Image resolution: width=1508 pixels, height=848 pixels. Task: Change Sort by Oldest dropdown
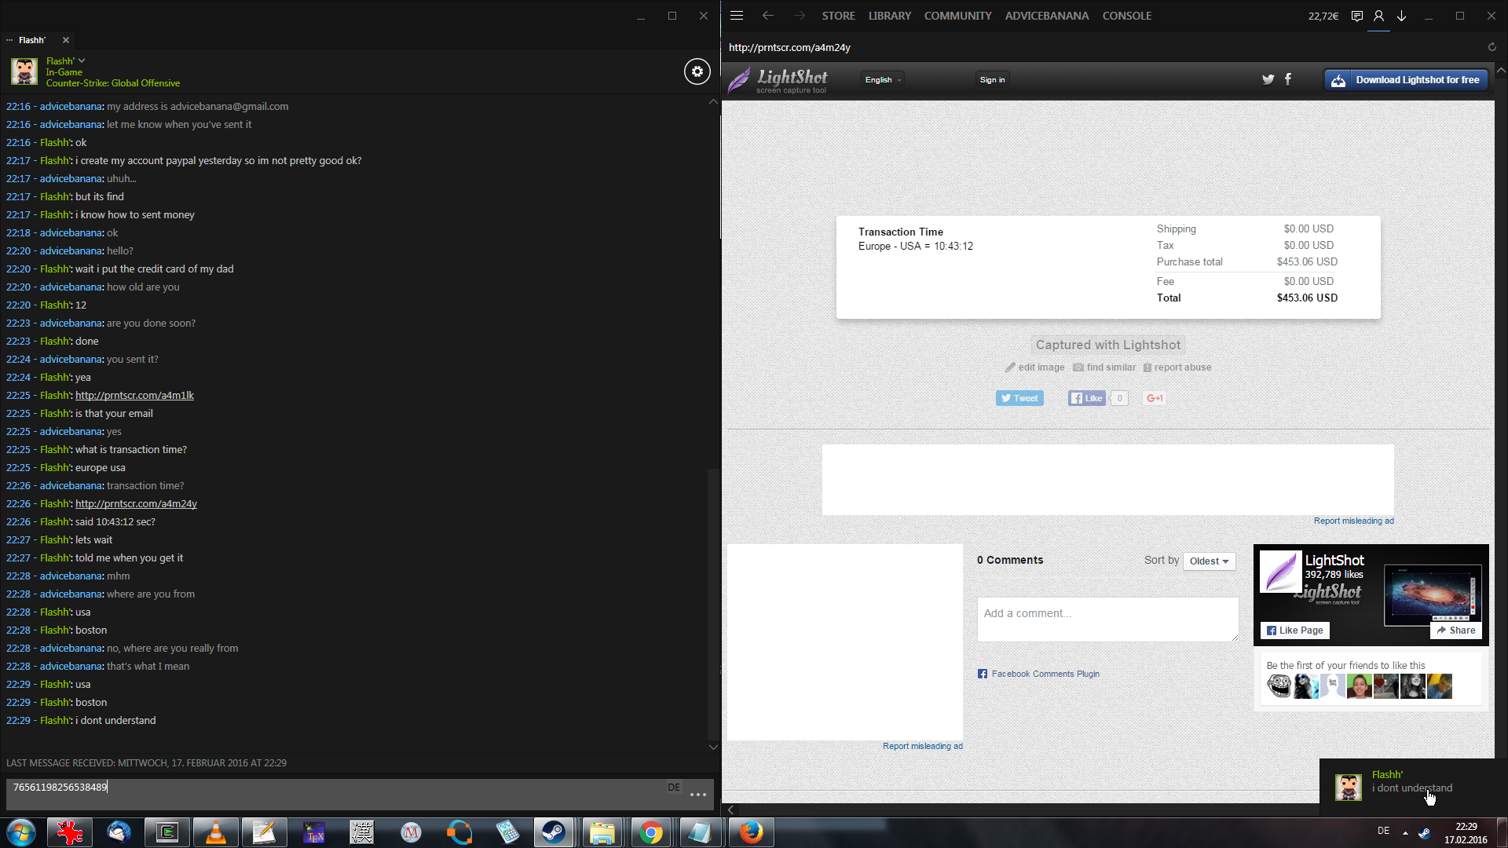(1209, 561)
